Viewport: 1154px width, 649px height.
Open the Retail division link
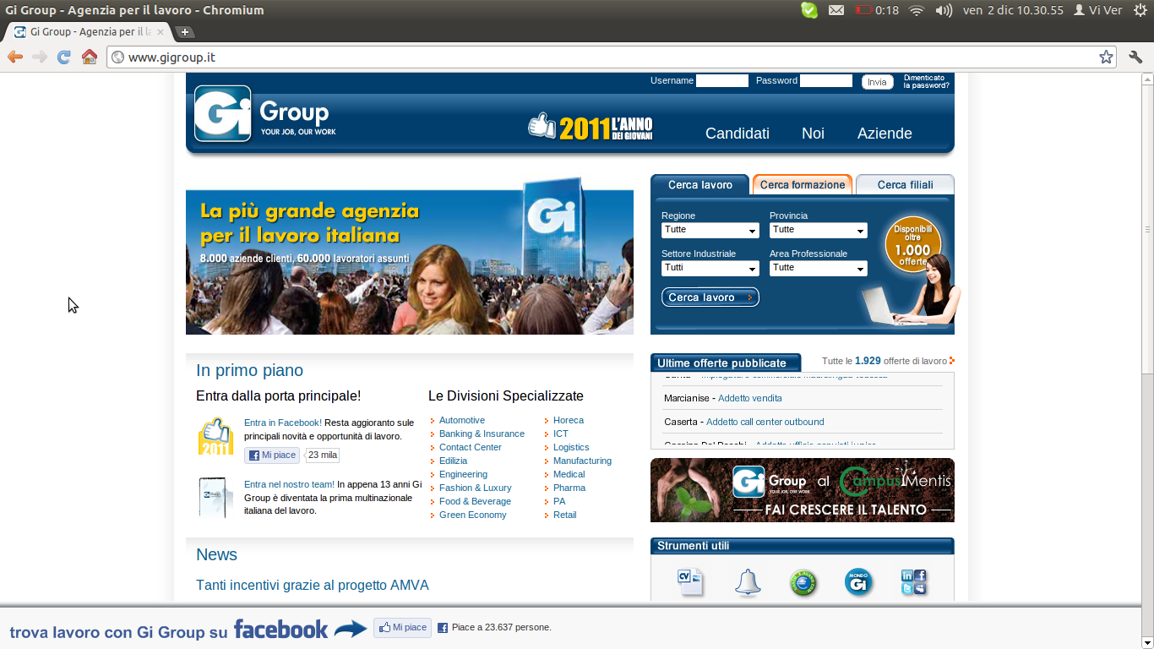[x=564, y=515]
